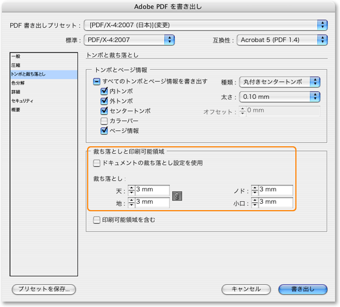The height and width of the screenshot is (307, 340).
Task: Click the 小口 bleed stepper arrows
Action: [254, 203]
